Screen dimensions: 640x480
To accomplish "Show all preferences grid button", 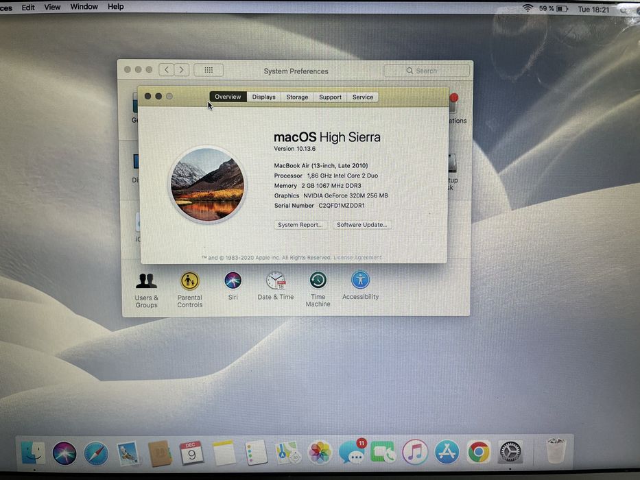I will [209, 70].
